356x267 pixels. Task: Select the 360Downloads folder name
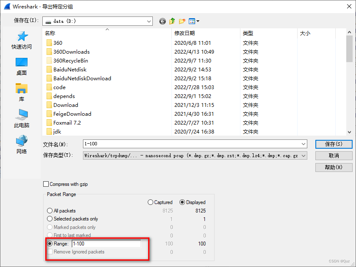(72, 52)
